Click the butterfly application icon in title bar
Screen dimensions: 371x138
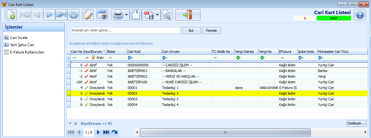click(x=4, y=4)
